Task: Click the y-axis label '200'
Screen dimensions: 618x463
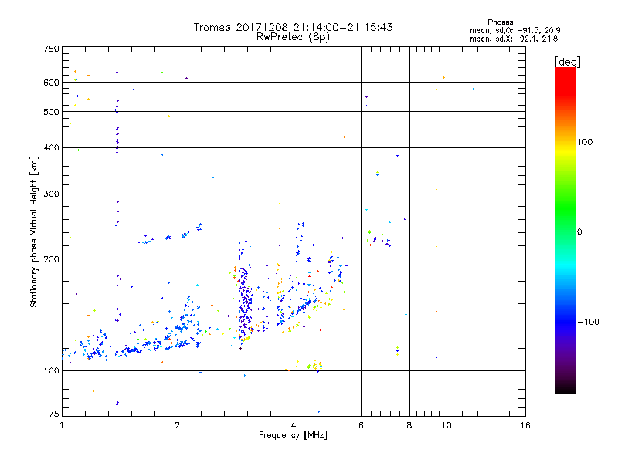Action: tap(51, 259)
